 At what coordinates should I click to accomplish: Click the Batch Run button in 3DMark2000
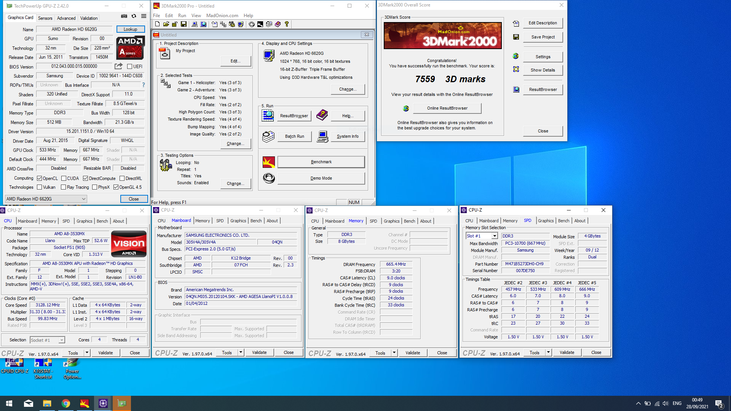[294, 137]
